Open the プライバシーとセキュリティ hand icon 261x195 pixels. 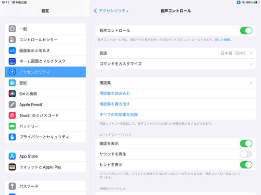coord(12,137)
